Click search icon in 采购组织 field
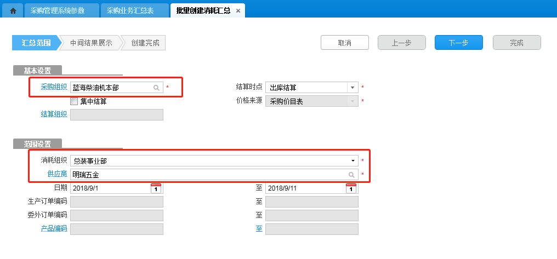 (156, 88)
